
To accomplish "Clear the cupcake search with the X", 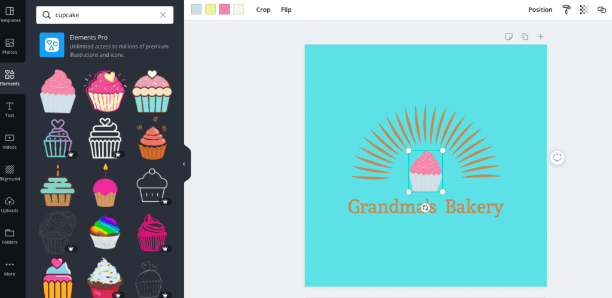I will [163, 15].
